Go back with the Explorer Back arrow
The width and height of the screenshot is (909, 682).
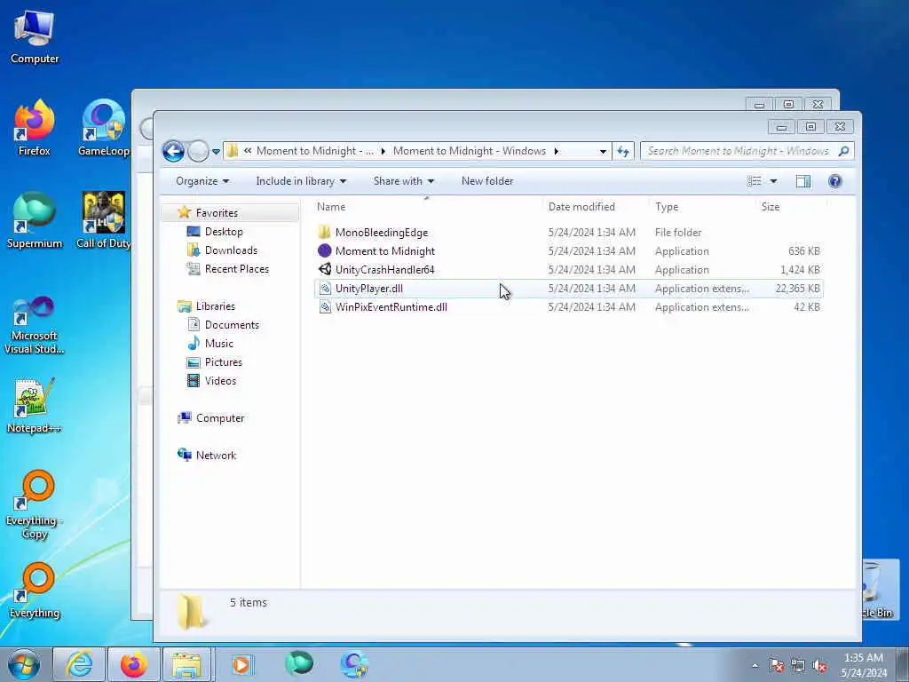173,151
